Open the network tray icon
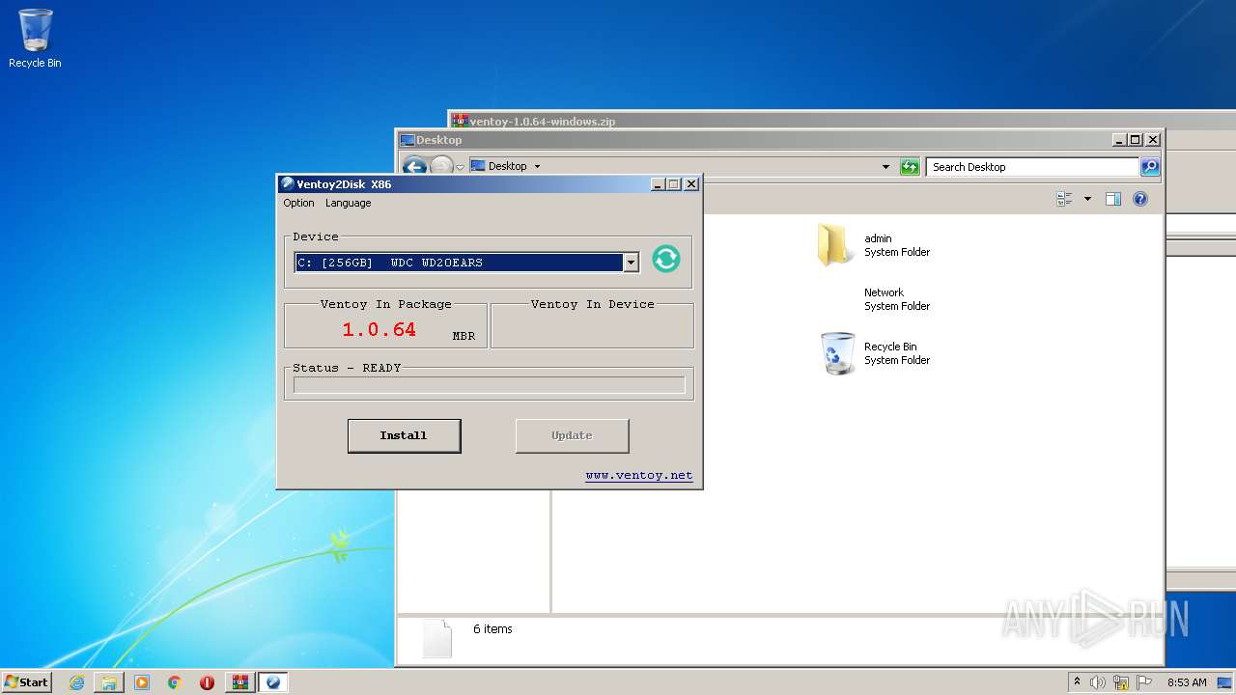This screenshot has height=695, width=1236. point(1121,682)
